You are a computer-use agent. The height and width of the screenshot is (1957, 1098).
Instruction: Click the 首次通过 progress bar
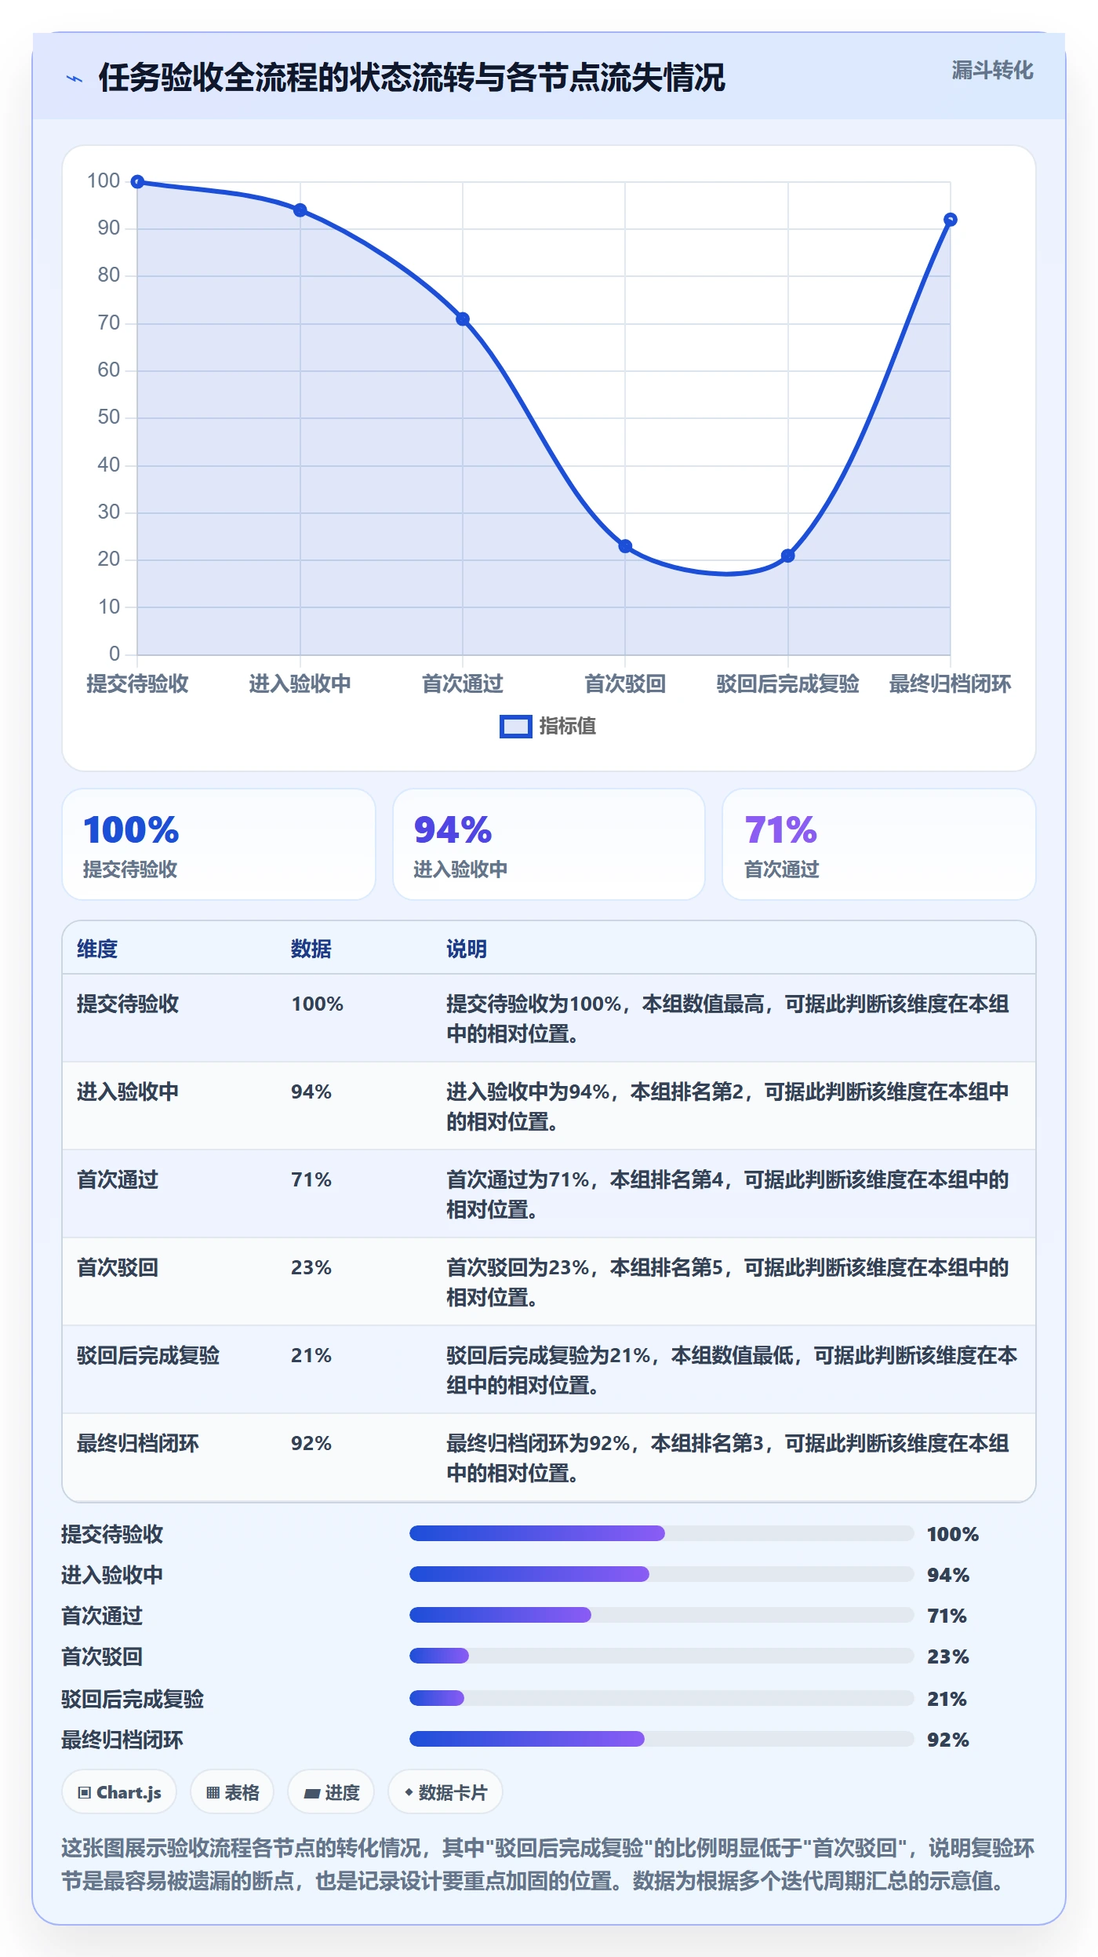(661, 1615)
